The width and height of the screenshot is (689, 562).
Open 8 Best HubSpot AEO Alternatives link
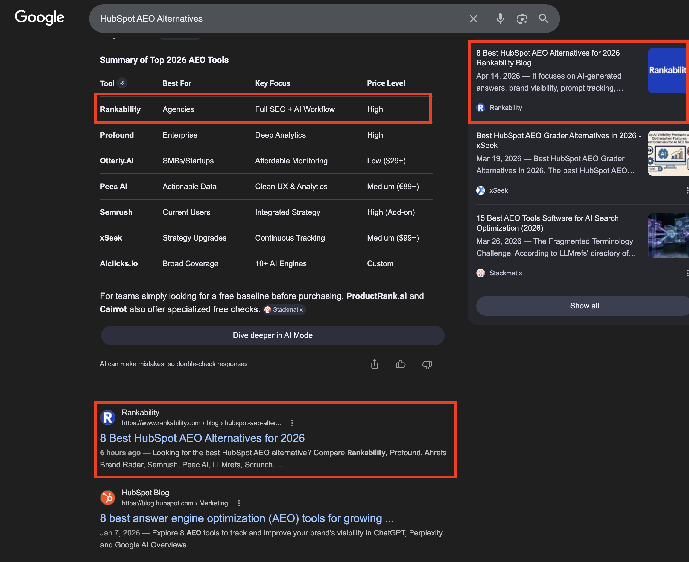(202, 438)
